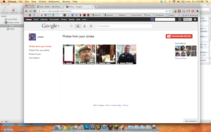Click the Share... button in Google bar
This screenshot has width=211, height=132.
coord(188,19)
